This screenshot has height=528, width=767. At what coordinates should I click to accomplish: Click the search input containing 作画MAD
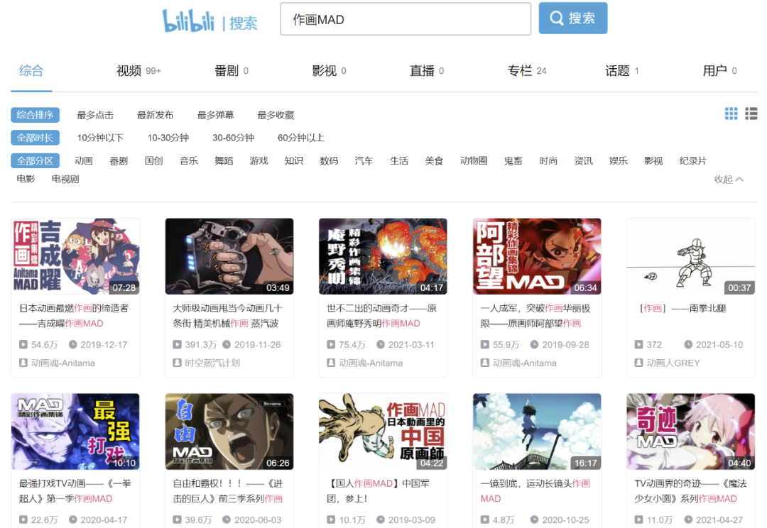[406, 19]
